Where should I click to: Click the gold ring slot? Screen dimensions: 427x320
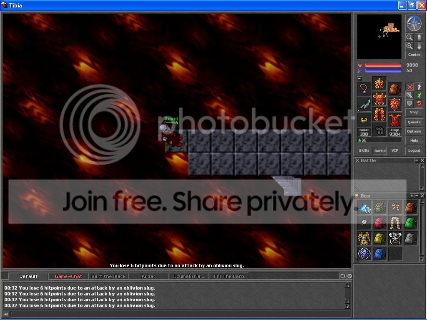(364, 120)
